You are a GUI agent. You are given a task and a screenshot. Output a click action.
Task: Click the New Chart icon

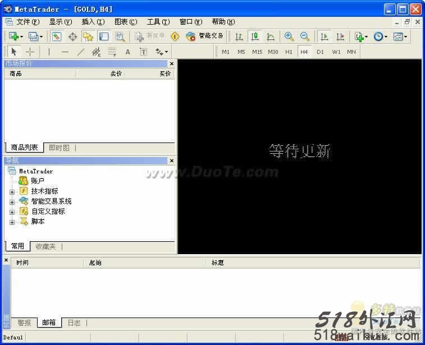pyautogui.click(x=13, y=36)
